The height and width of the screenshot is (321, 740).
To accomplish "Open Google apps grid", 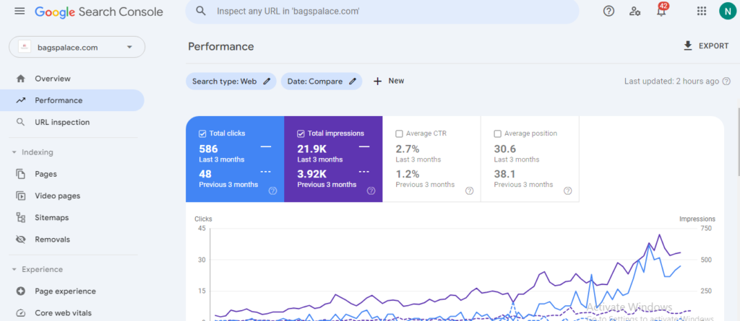I will (x=701, y=11).
